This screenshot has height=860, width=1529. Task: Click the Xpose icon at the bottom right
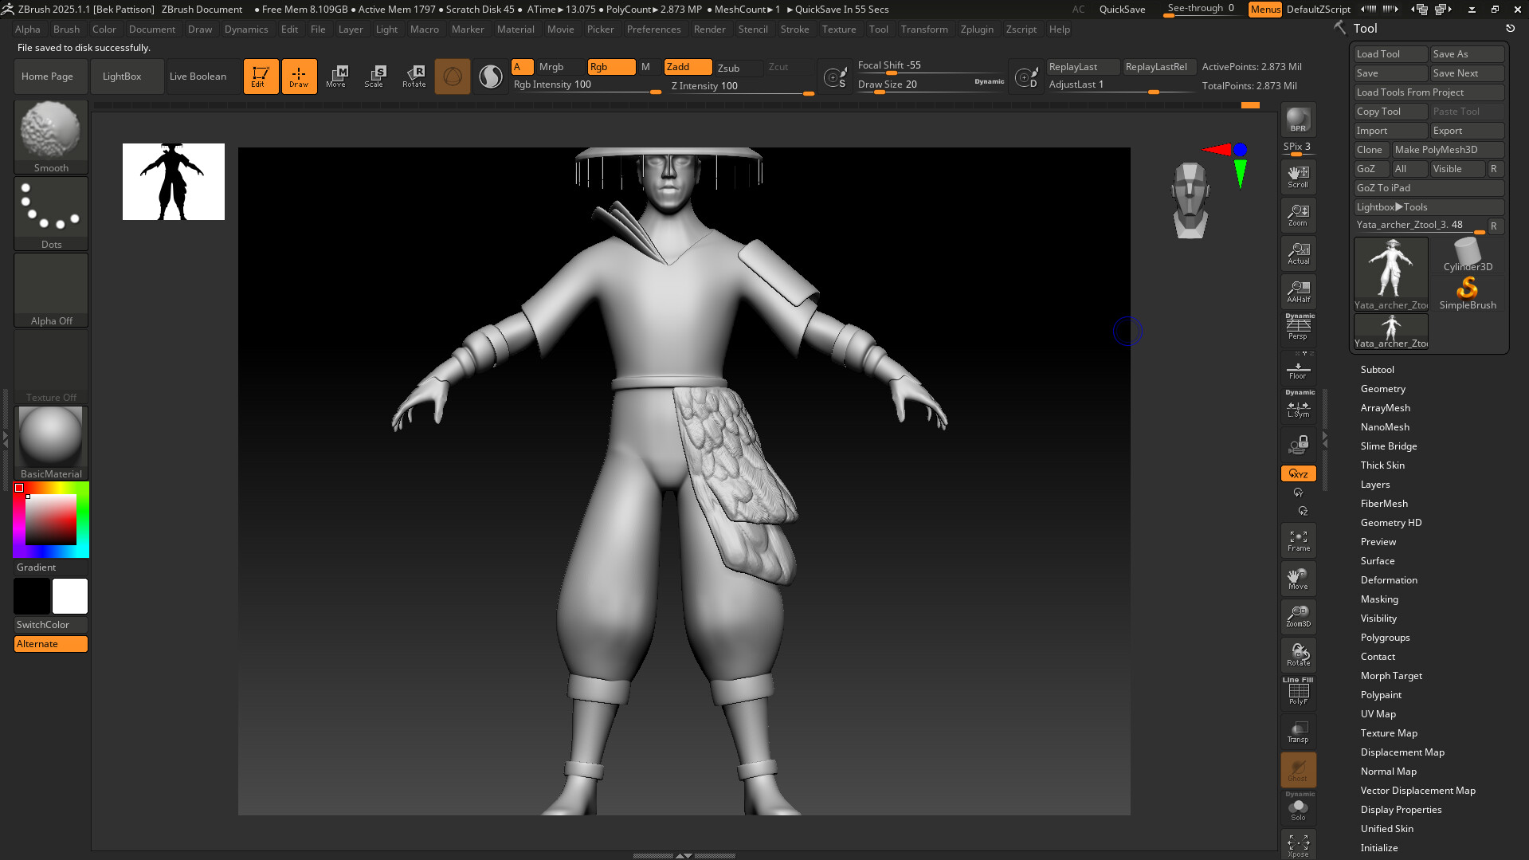[x=1297, y=843]
